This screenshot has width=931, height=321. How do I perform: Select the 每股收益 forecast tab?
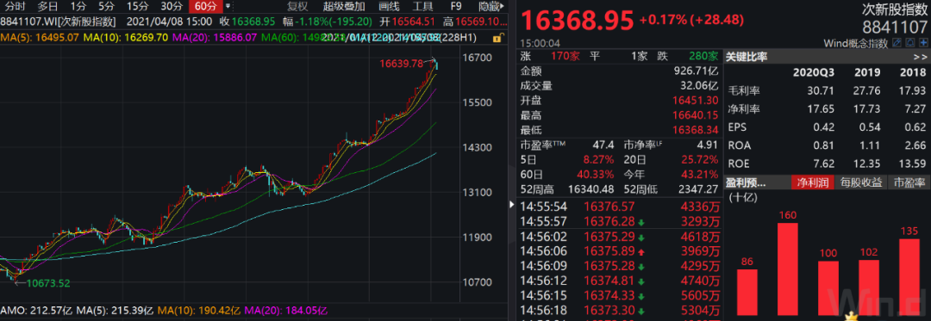(861, 182)
